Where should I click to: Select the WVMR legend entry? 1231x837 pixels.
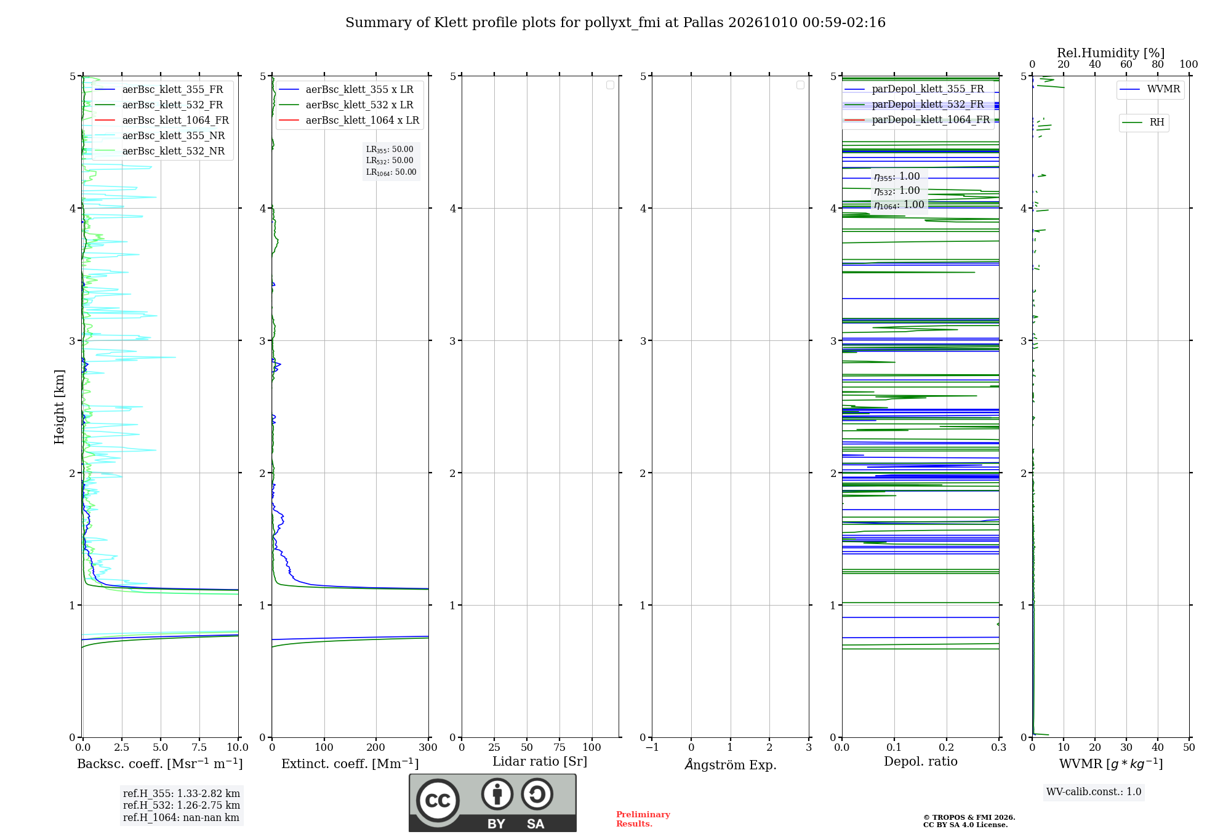[x=1150, y=89]
